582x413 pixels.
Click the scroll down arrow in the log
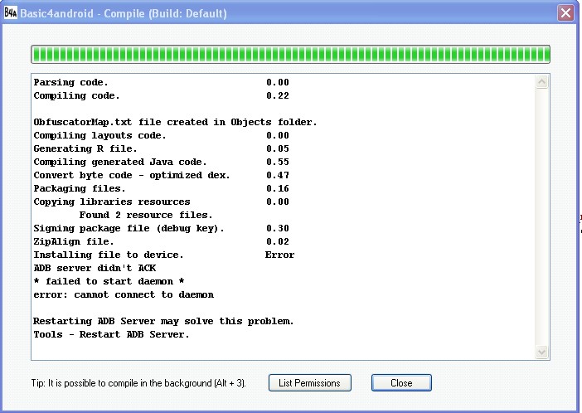coord(542,352)
